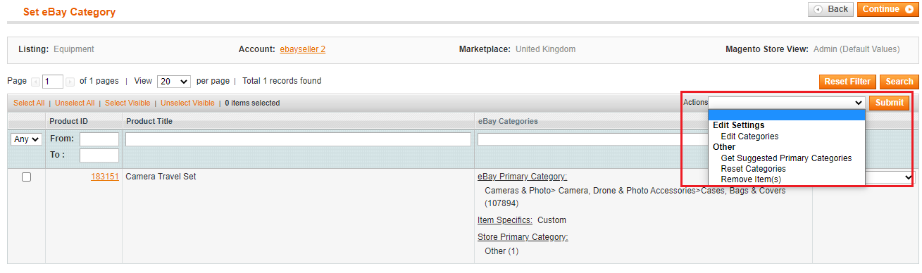This screenshot has width=922, height=273.
Task: Click the Submit button
Action: click(x=889, y=103)
